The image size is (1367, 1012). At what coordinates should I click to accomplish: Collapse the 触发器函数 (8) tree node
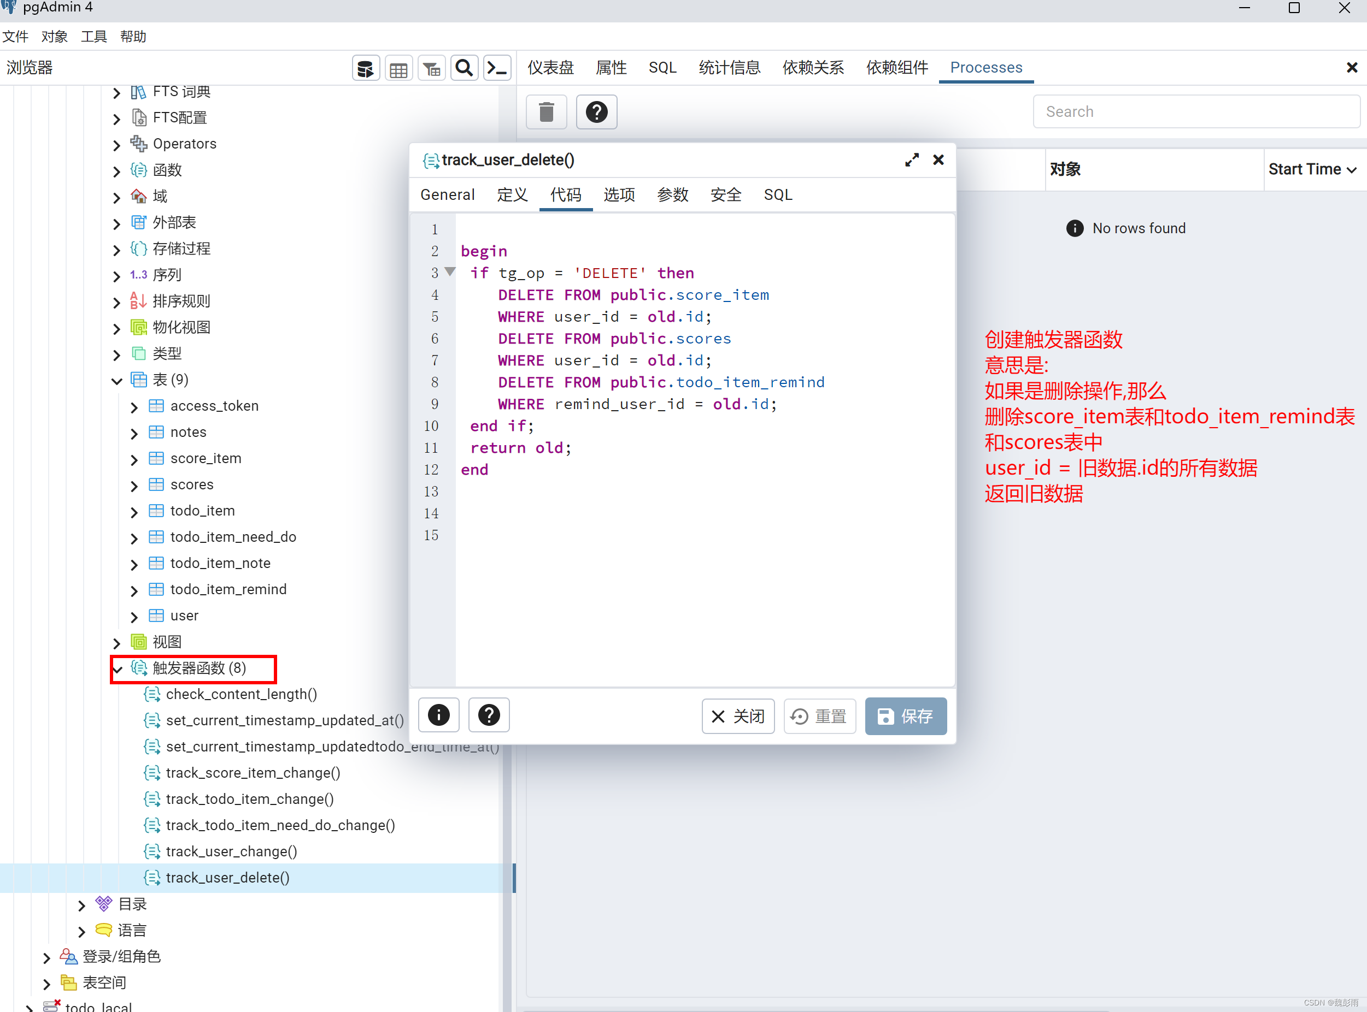(x=118, y=669)
